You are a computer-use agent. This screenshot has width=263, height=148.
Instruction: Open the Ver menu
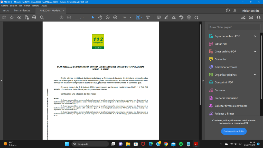coord(20,5)
